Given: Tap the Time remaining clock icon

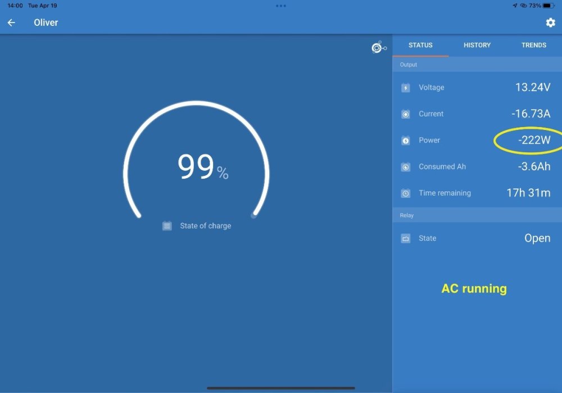Looking at the screenshot, I should click(x=406, y=193).
